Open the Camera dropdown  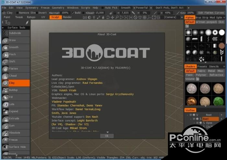point(182,18)
